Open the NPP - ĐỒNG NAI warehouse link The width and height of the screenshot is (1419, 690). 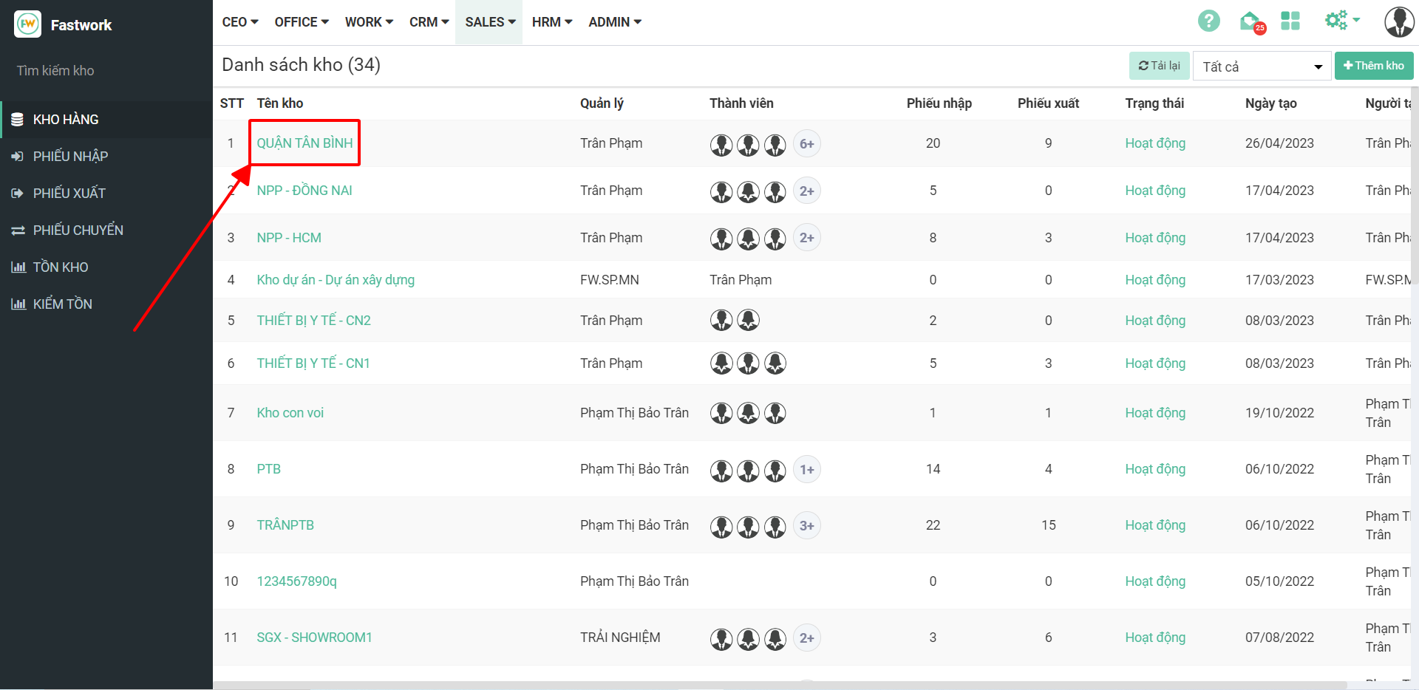304,191
